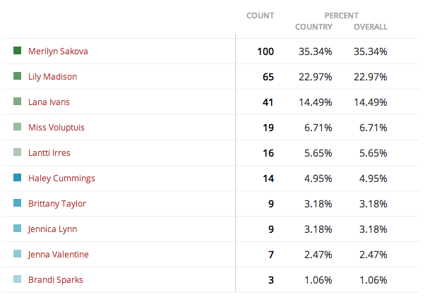The image size is (430, 297).
Task: Open the Lily Madison link
Action: [52, 77]
